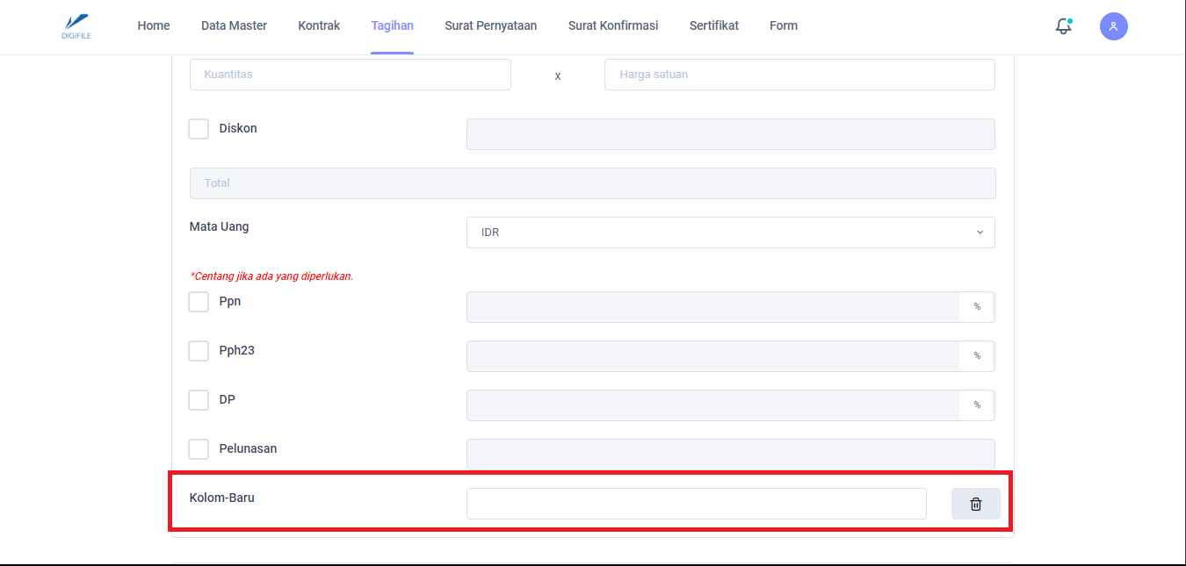Open the Data Master menu

pos(234,25)
